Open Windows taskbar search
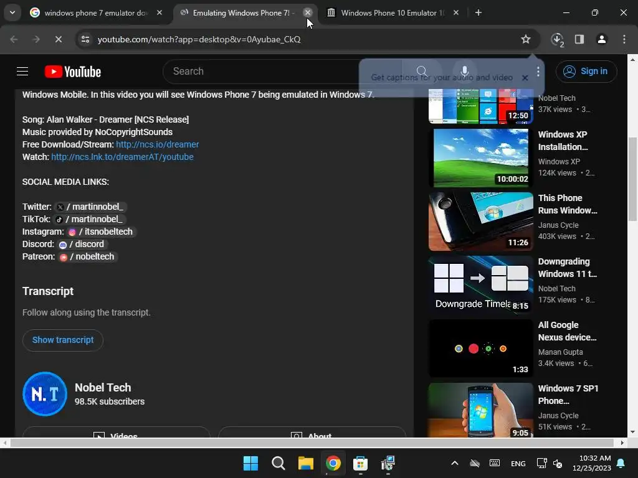The width and height of the screenshot is (638, 478). coord(279,463)
